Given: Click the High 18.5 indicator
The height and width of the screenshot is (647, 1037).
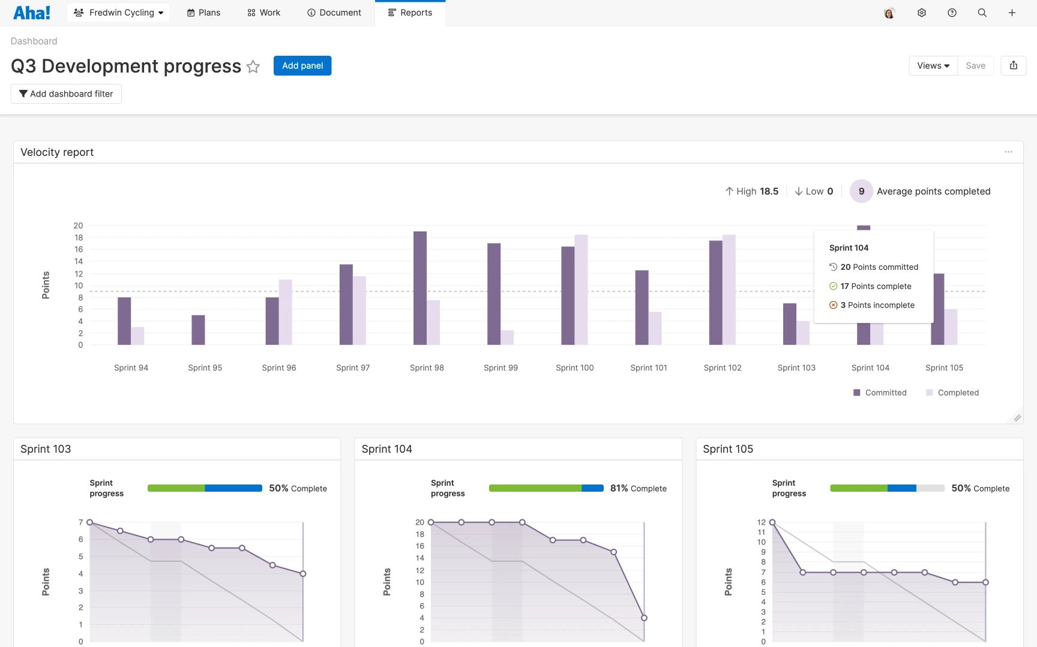Looking at the screenshot, I should point(752,191).
